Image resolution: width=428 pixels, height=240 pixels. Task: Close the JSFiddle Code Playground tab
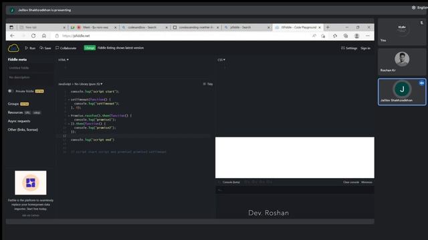click(320, 27)
